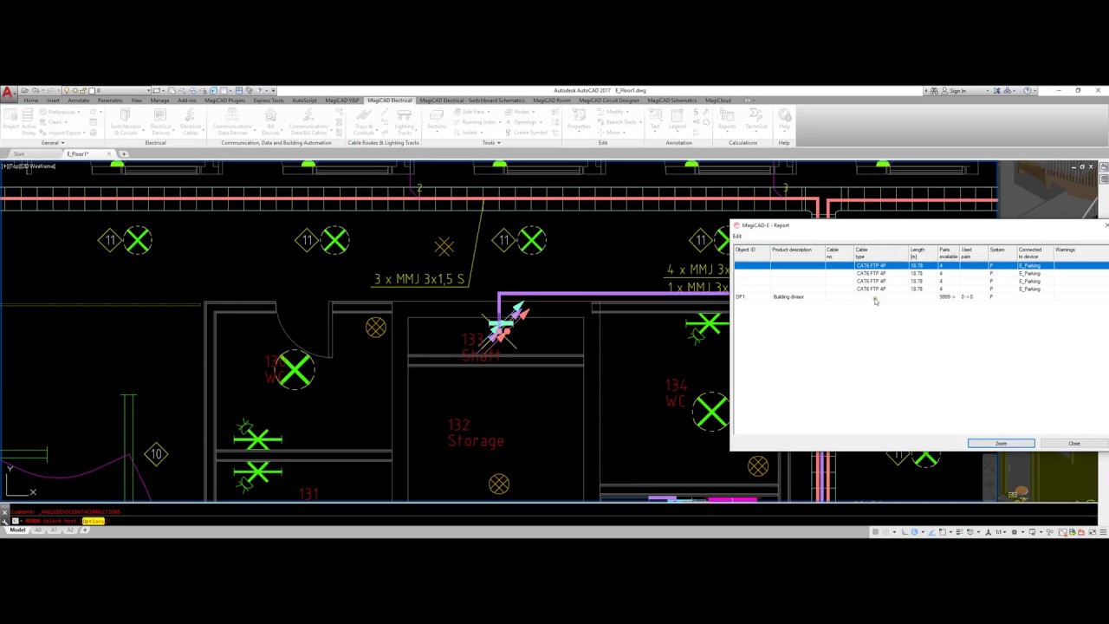Viewport: 1109px width, 624px height.
Task: Sort by the Length column header
Action: pos(923,253)
